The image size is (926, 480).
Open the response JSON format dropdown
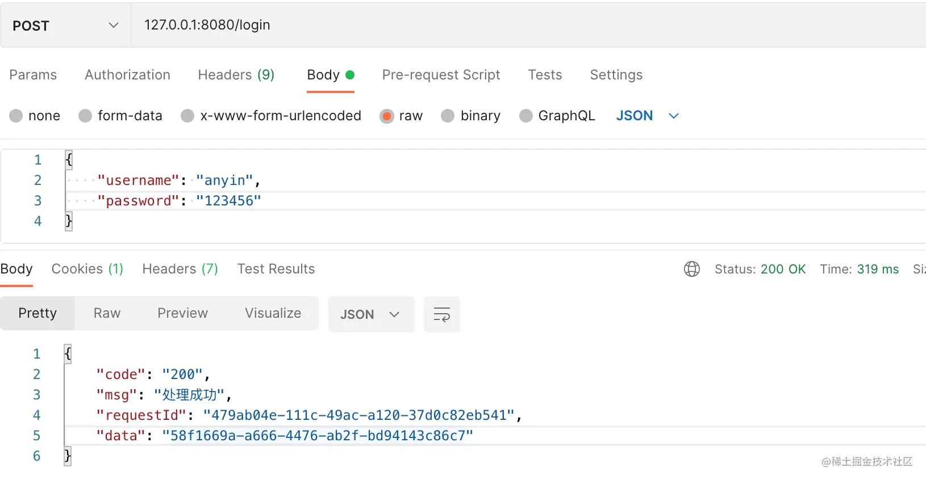[370, 314]
